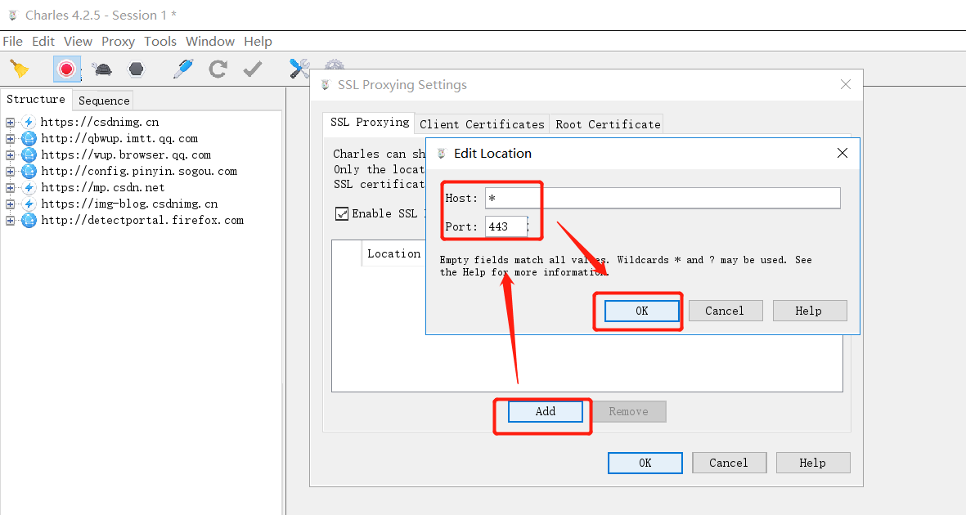
Task: Clear the session with the broom icon
Action: click(20, 69)
